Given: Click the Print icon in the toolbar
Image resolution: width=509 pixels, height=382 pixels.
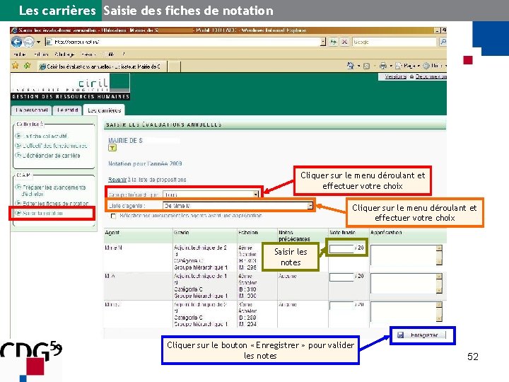Looking at the screenshot, I should tap(383, 66).
